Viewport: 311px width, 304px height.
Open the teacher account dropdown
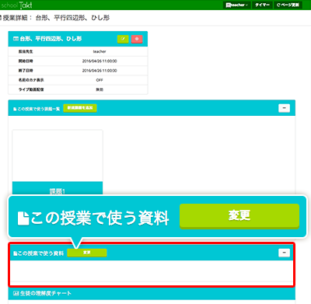pos(236,5)
